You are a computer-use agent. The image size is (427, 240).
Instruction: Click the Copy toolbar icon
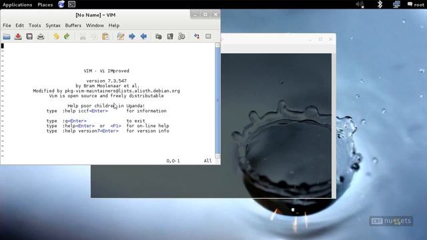(94, 36)
